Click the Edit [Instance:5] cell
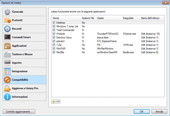170x116 pixels. 150,52
